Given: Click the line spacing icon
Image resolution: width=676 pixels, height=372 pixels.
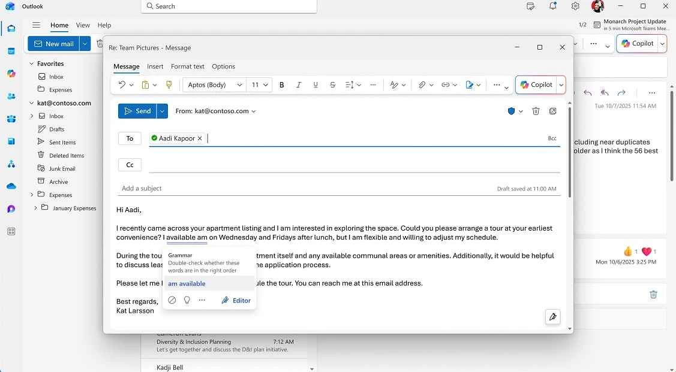Looking at the screenshot, I should (349, 85).
